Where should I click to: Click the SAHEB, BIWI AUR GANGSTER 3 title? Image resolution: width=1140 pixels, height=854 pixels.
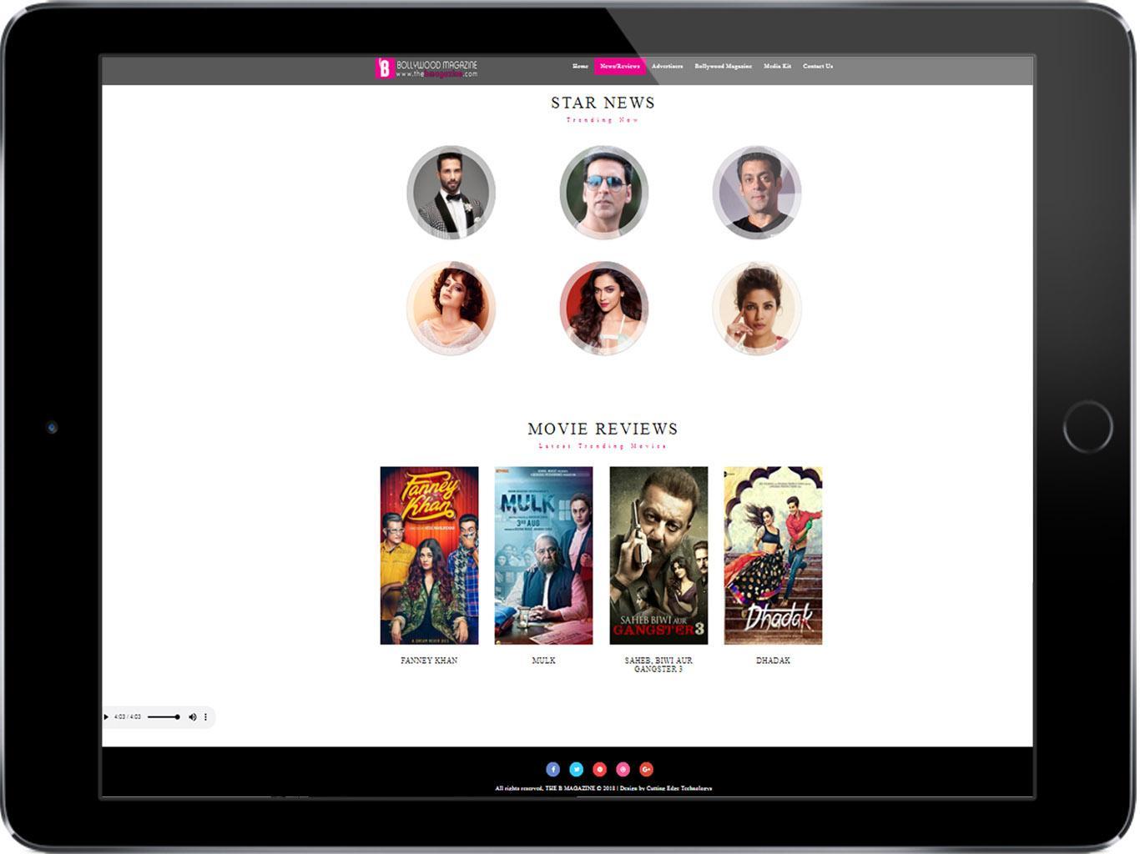(x=658, y=665)
